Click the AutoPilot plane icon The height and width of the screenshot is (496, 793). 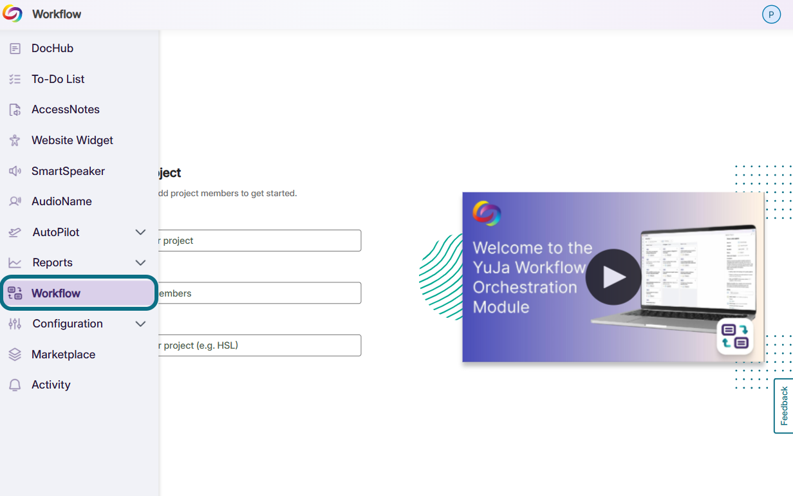click(15, 232)
